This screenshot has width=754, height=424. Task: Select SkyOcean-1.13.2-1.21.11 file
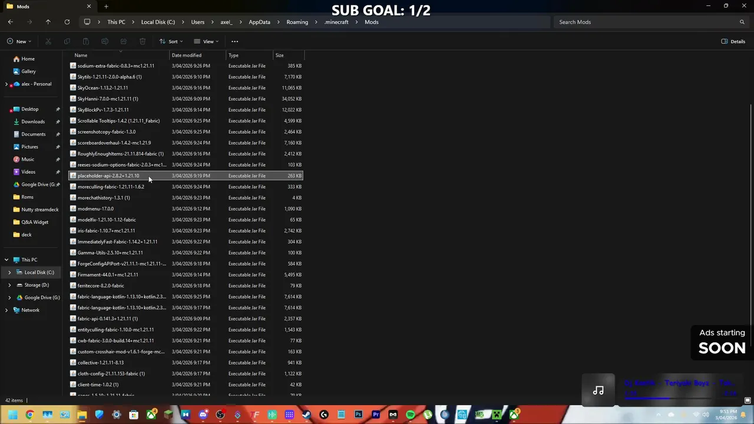pos(186,88)
